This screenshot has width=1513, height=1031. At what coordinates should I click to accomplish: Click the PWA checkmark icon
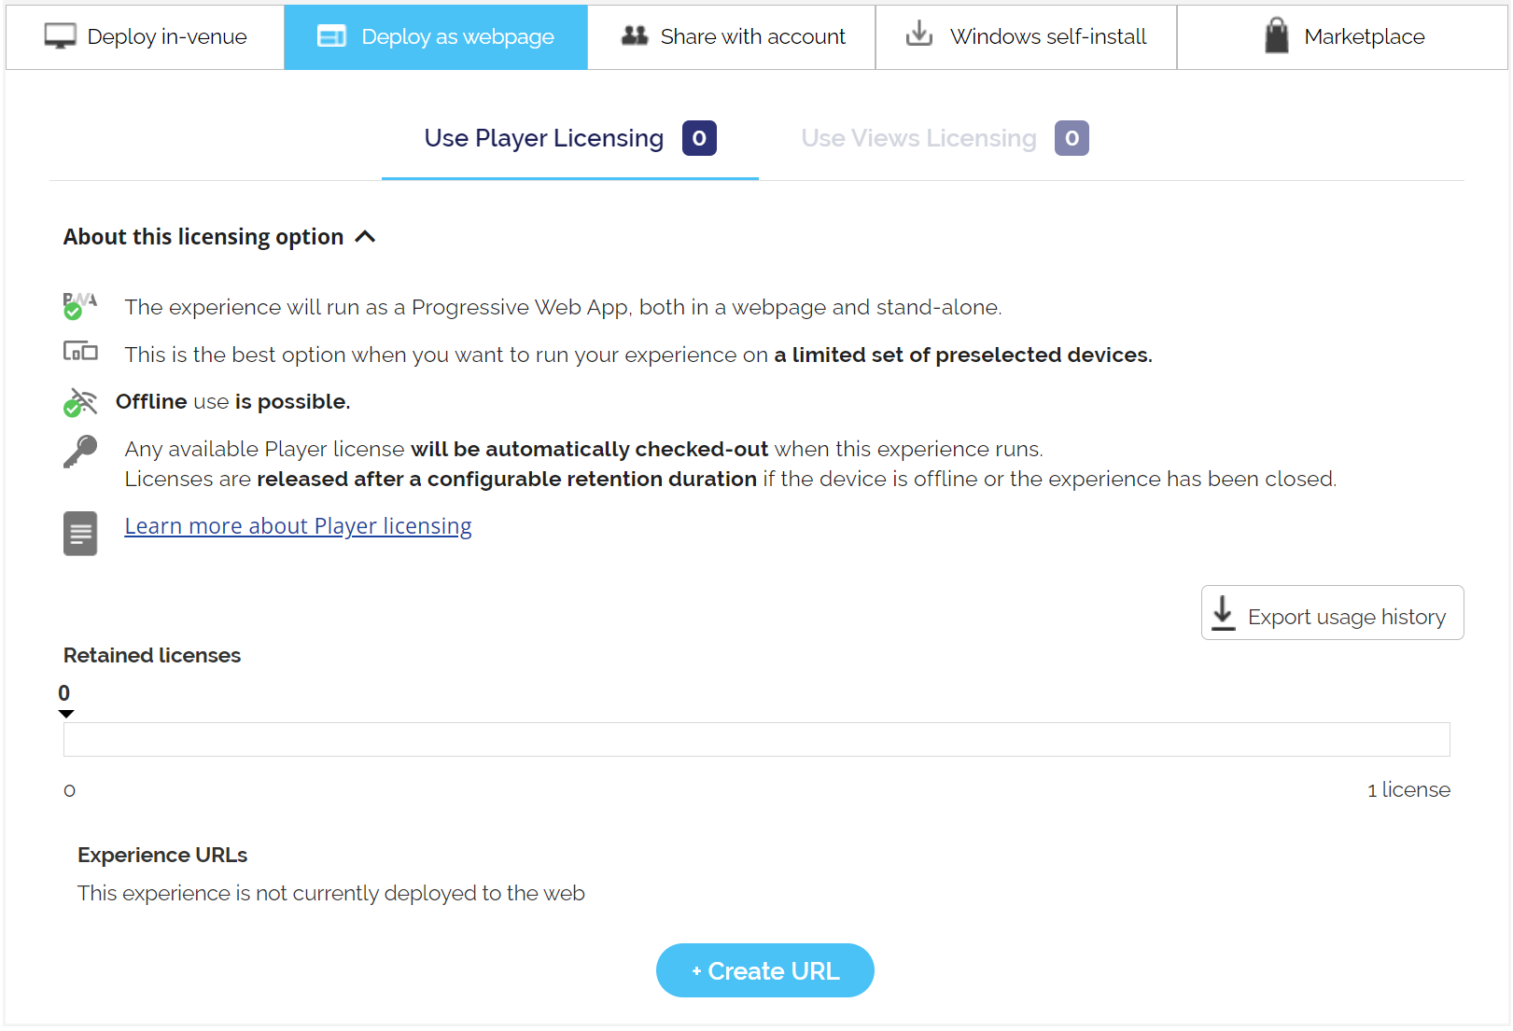click(79, 305)
